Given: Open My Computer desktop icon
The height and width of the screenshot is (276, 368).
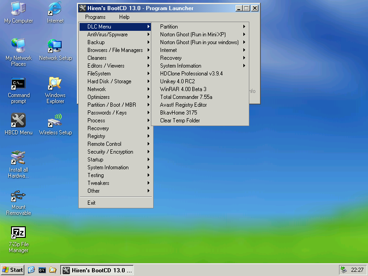Looking at the screenshot, I should [18, 13].
